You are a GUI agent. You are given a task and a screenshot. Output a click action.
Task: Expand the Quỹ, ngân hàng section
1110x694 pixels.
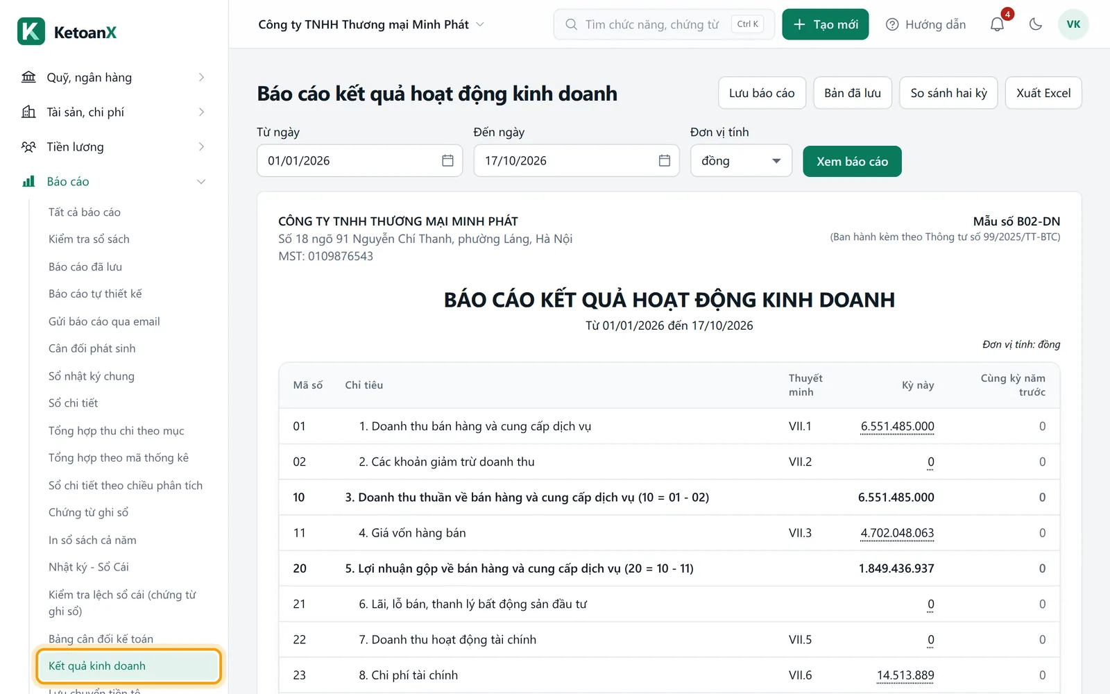point(201,77)
